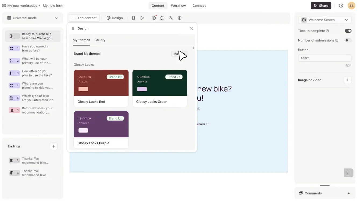Apply Glossy Locks Purple theme
358x203 pixels.
point(101,130)
